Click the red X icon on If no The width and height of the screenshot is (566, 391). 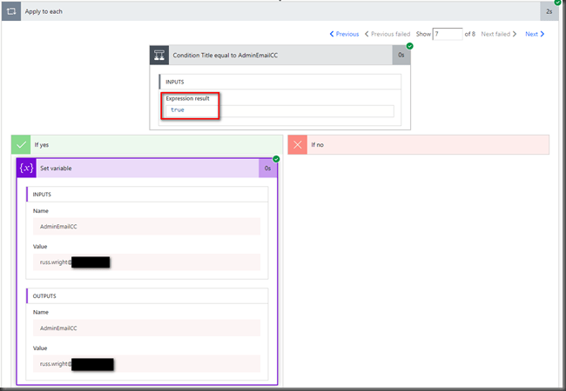298,144
